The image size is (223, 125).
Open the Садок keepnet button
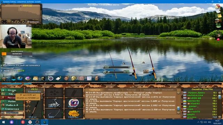click(12, 90)
